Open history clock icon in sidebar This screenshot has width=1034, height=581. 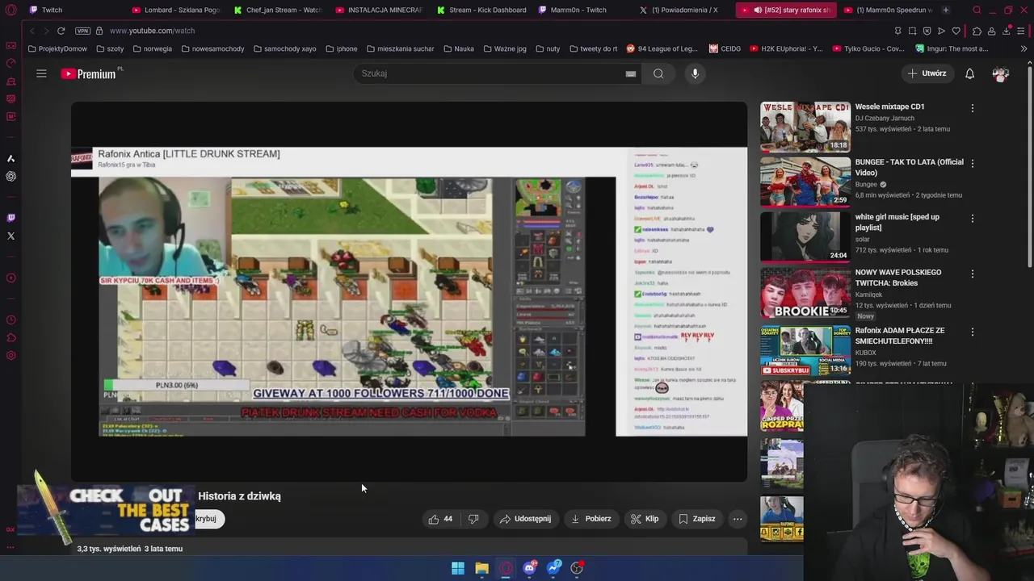[11, 320]
